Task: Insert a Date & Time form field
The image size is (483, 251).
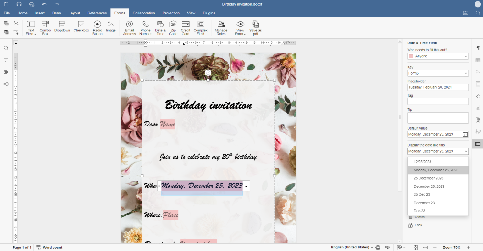Action: point(160,28)
